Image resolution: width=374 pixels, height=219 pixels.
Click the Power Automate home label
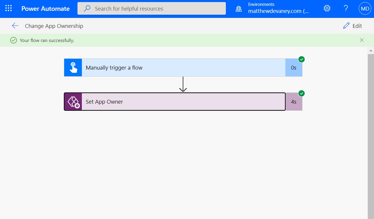tap(45, 9)
